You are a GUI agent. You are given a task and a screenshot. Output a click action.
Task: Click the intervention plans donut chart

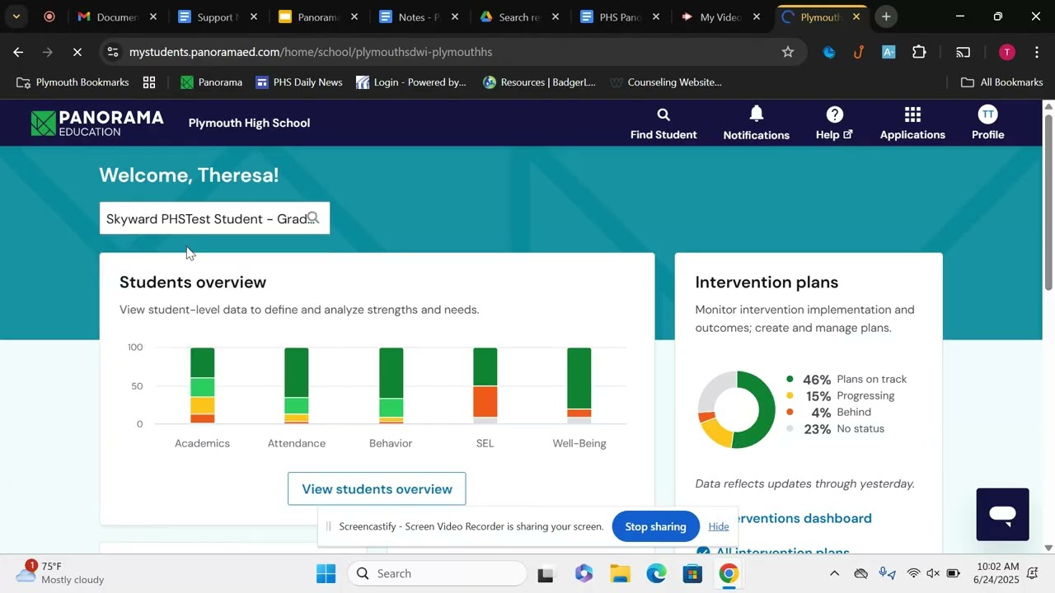point(737,409)
